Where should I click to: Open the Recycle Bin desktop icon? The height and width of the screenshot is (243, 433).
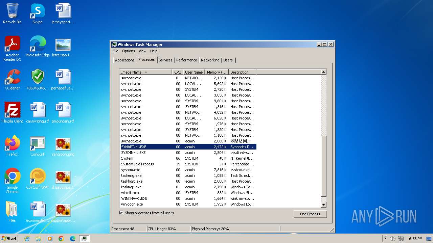click(12, 13)
